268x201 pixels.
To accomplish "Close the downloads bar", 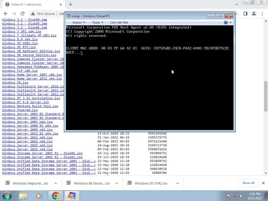I will click(x=263, y=183).
